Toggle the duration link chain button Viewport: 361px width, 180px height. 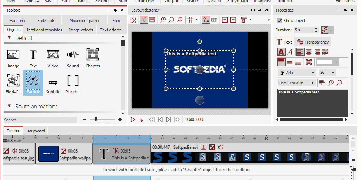pos(325,30)
